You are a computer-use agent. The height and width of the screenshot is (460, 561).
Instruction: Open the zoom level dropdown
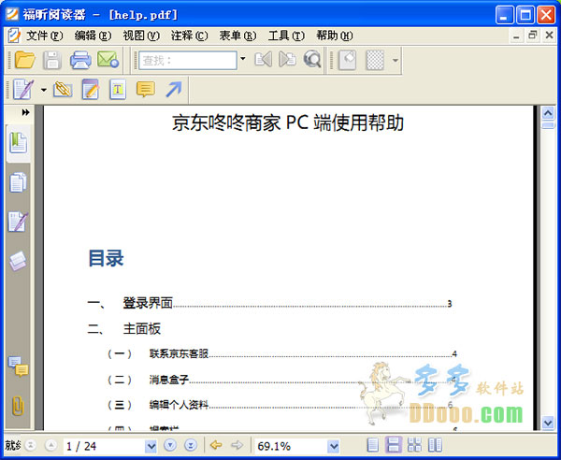tap(333, 446)
